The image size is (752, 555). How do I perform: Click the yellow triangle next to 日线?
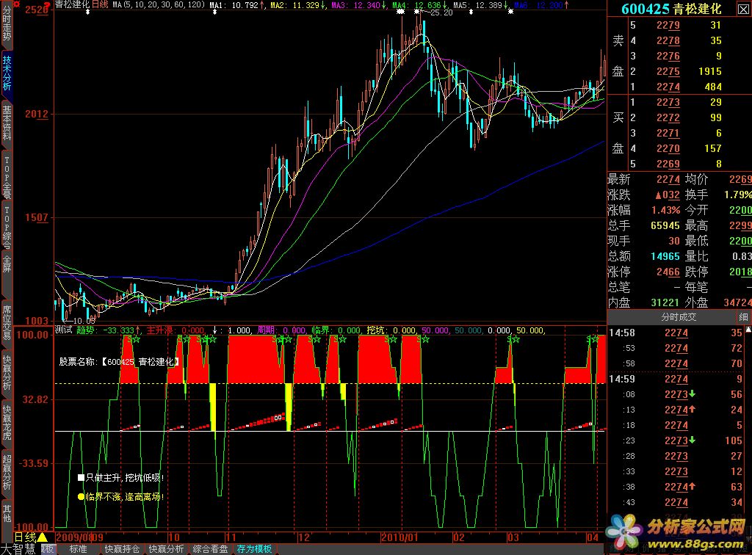(43, 538)
